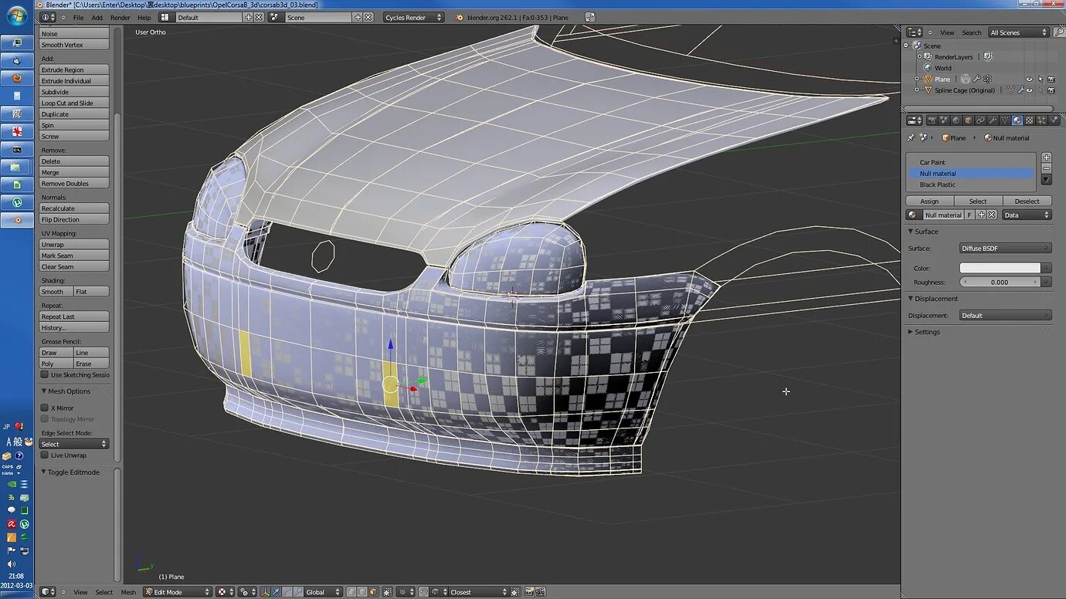
Task: Click the pin icon in Properties breadcrumb
Action: [x=911, y=138]
